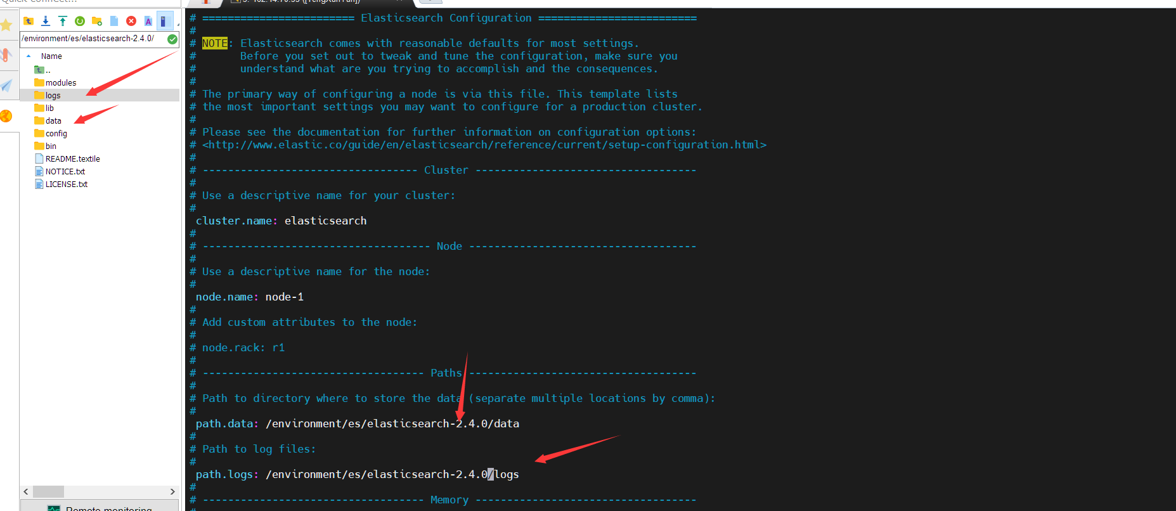Click the file list scrollbar right arrow

pyautogui.click(x=172, y=491)
